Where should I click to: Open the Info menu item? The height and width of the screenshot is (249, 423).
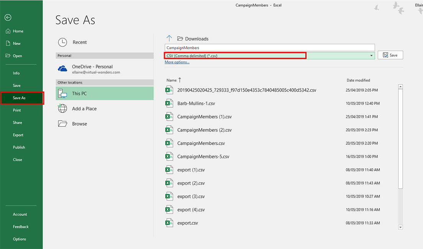(16, 73)
